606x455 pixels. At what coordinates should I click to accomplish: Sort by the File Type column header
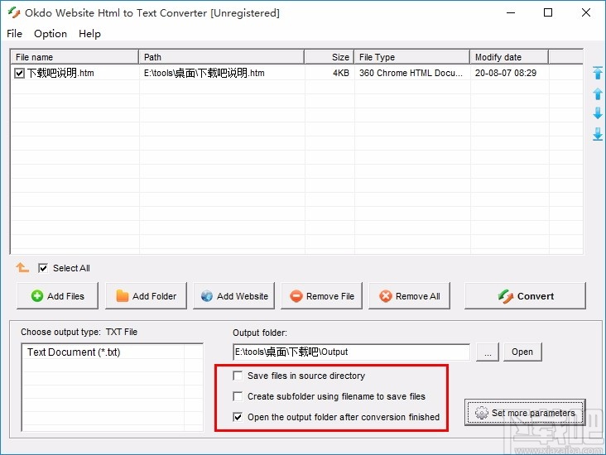[x=412, y=57]
